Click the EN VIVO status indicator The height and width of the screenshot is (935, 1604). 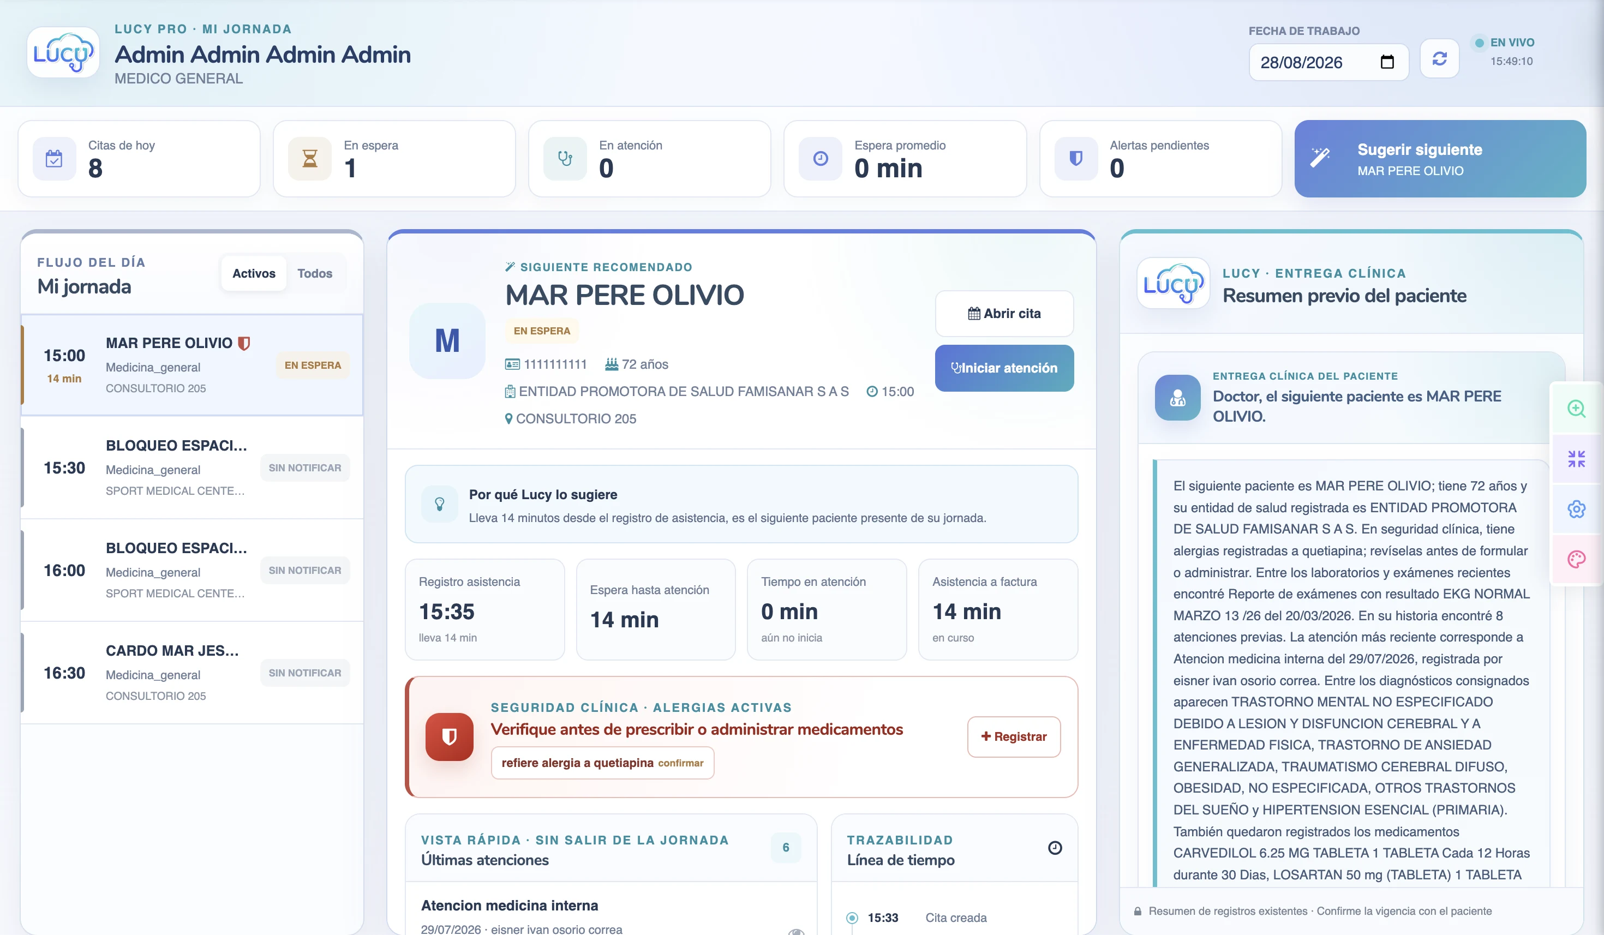coord(1504,43)
